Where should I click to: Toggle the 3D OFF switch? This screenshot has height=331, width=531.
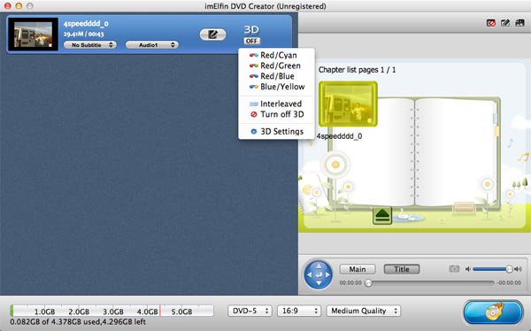(x=251, y=41)
